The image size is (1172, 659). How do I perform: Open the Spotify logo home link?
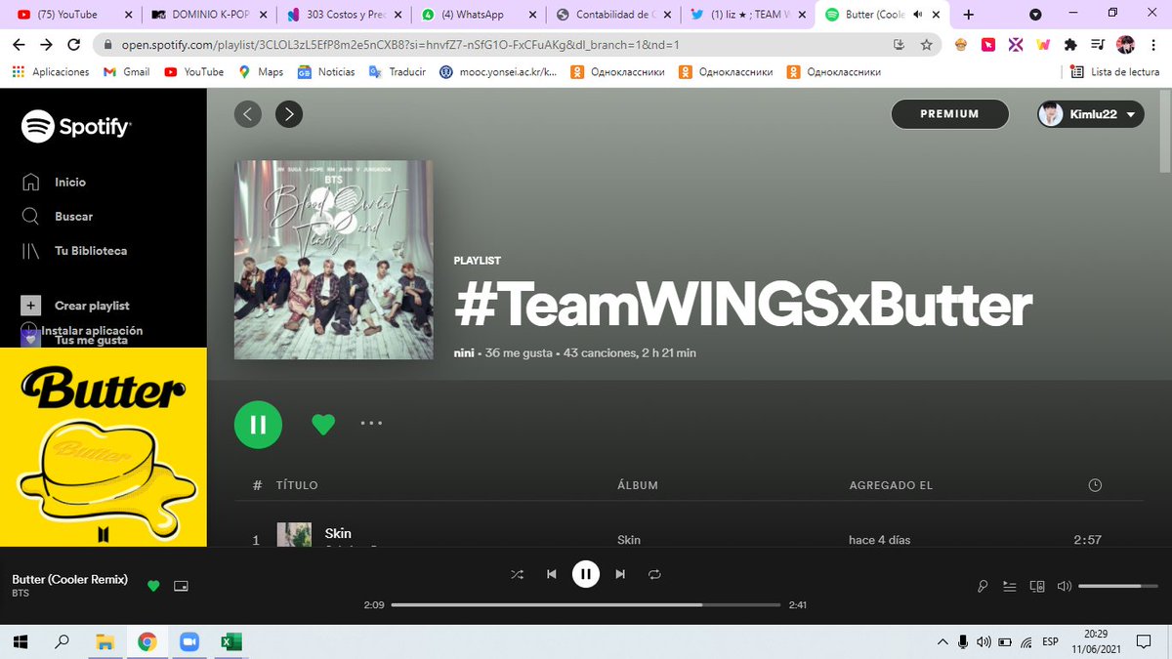tap(76, 126)
